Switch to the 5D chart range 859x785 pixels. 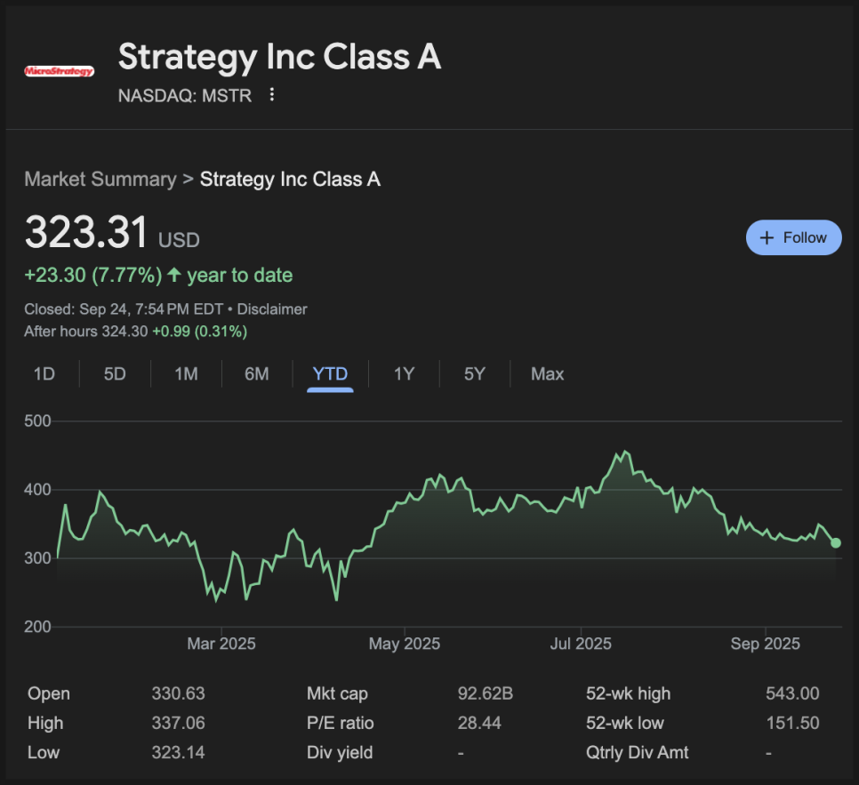[x=115, y=373]
